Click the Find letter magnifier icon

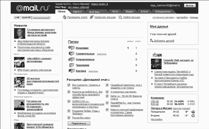[120, 17]
